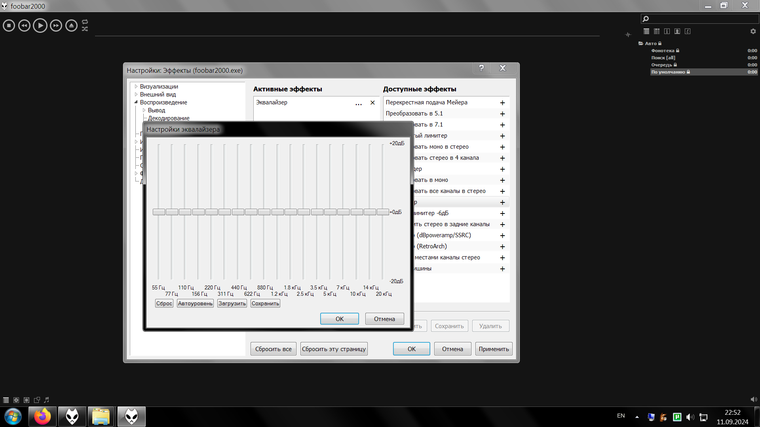Select the artist picture panel icon
The height and width of the screenshot is (427, 760).
677,31
